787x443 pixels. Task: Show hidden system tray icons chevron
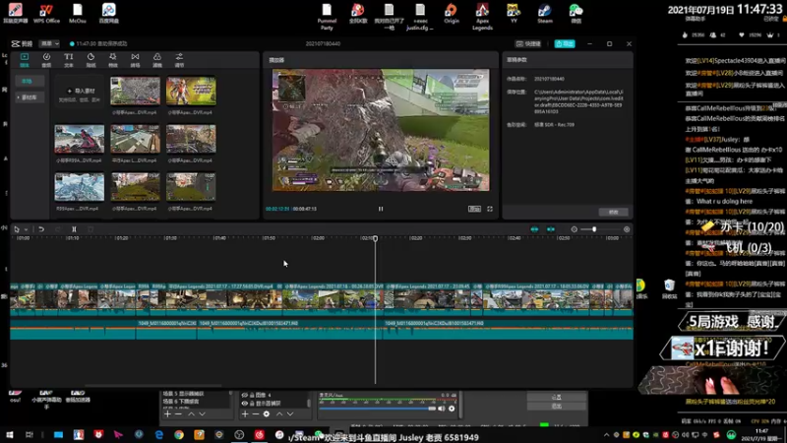pyautogui.click(x=606, y=435)
